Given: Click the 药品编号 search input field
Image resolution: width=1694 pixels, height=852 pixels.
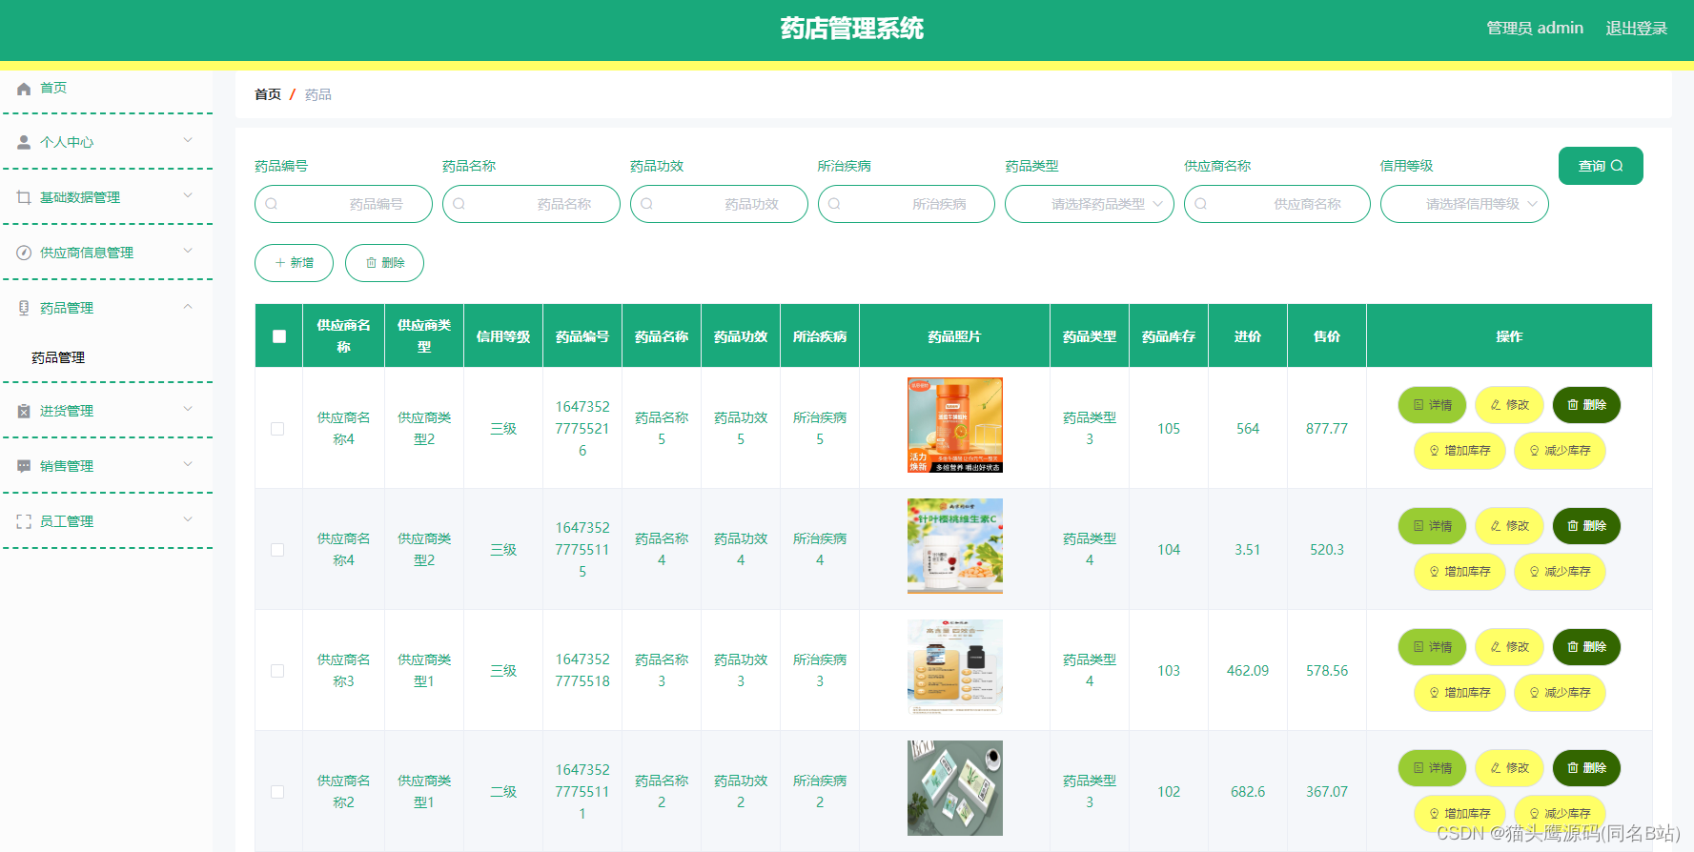Looking at the screenshot, I should [x=343, y=204].
